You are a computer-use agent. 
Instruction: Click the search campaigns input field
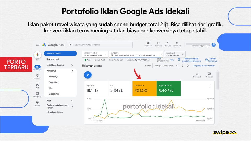100,45
